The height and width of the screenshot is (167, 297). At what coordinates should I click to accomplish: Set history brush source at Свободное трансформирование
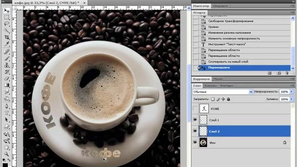[195, 21]
